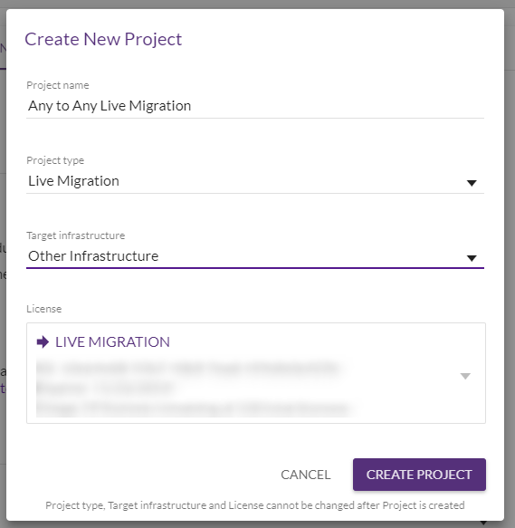Click the License label
Image resolution: width=515 pixels, height=528 pixels.
pos(44,309)
